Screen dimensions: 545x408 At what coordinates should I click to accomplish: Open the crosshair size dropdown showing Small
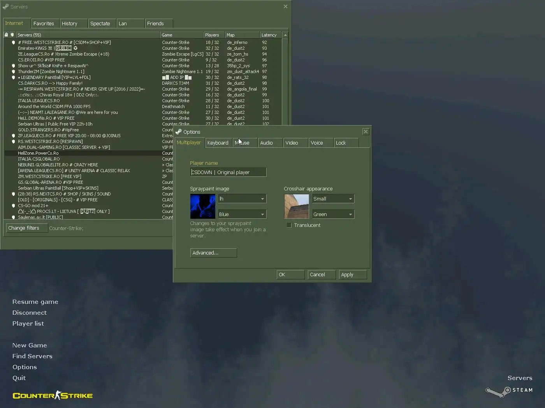[333, 199]
